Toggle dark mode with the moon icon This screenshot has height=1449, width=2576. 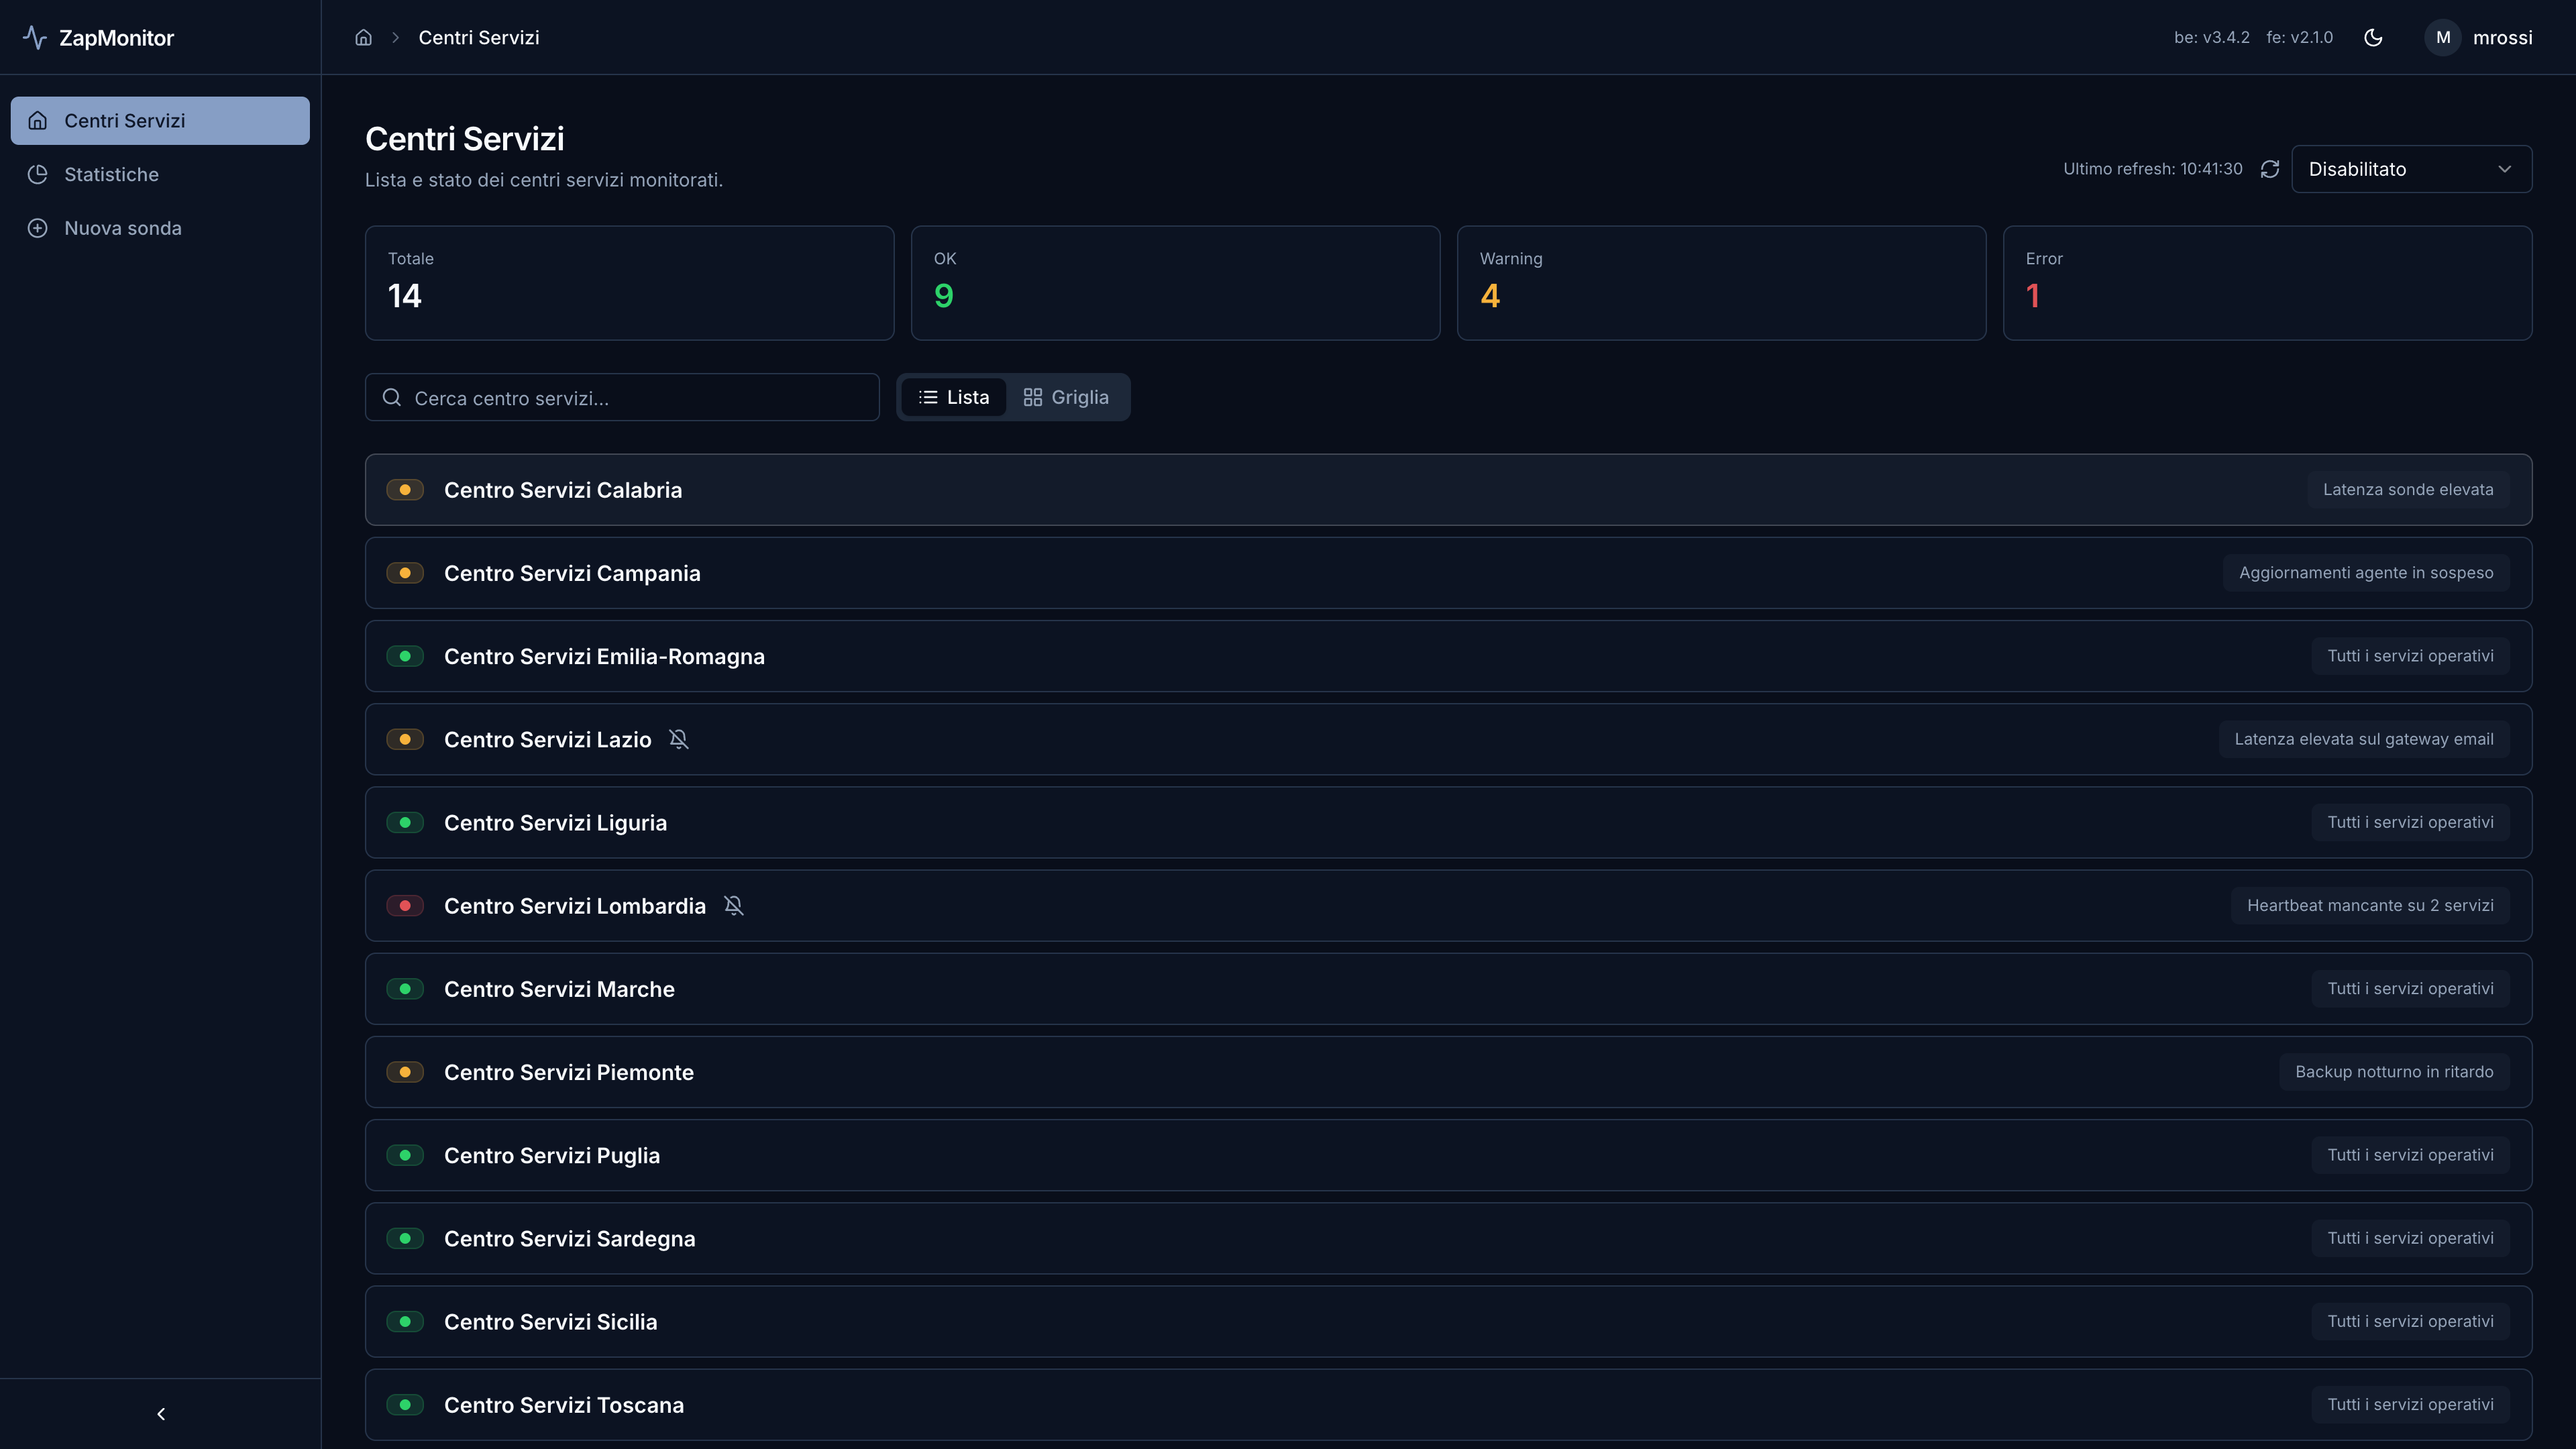point(2373,38)
